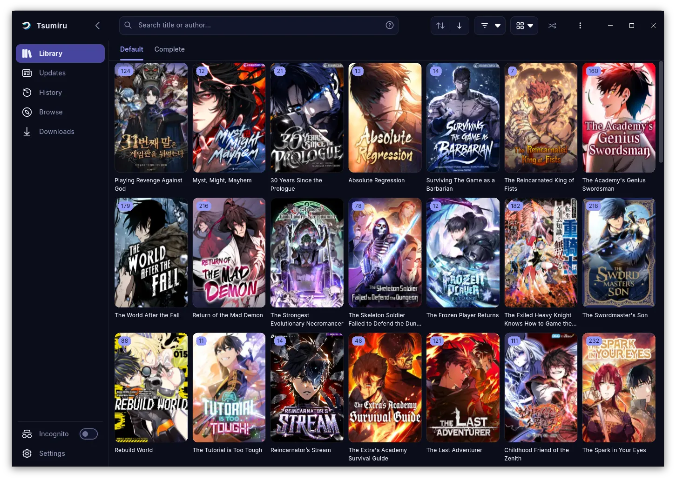Open the grid layout dropdown
The image size is (676, 480).
click(524, 26)
